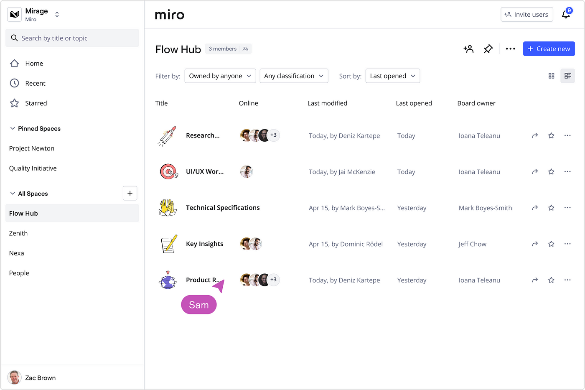Collapse the Pinned Spaces section

click(13, 128)
